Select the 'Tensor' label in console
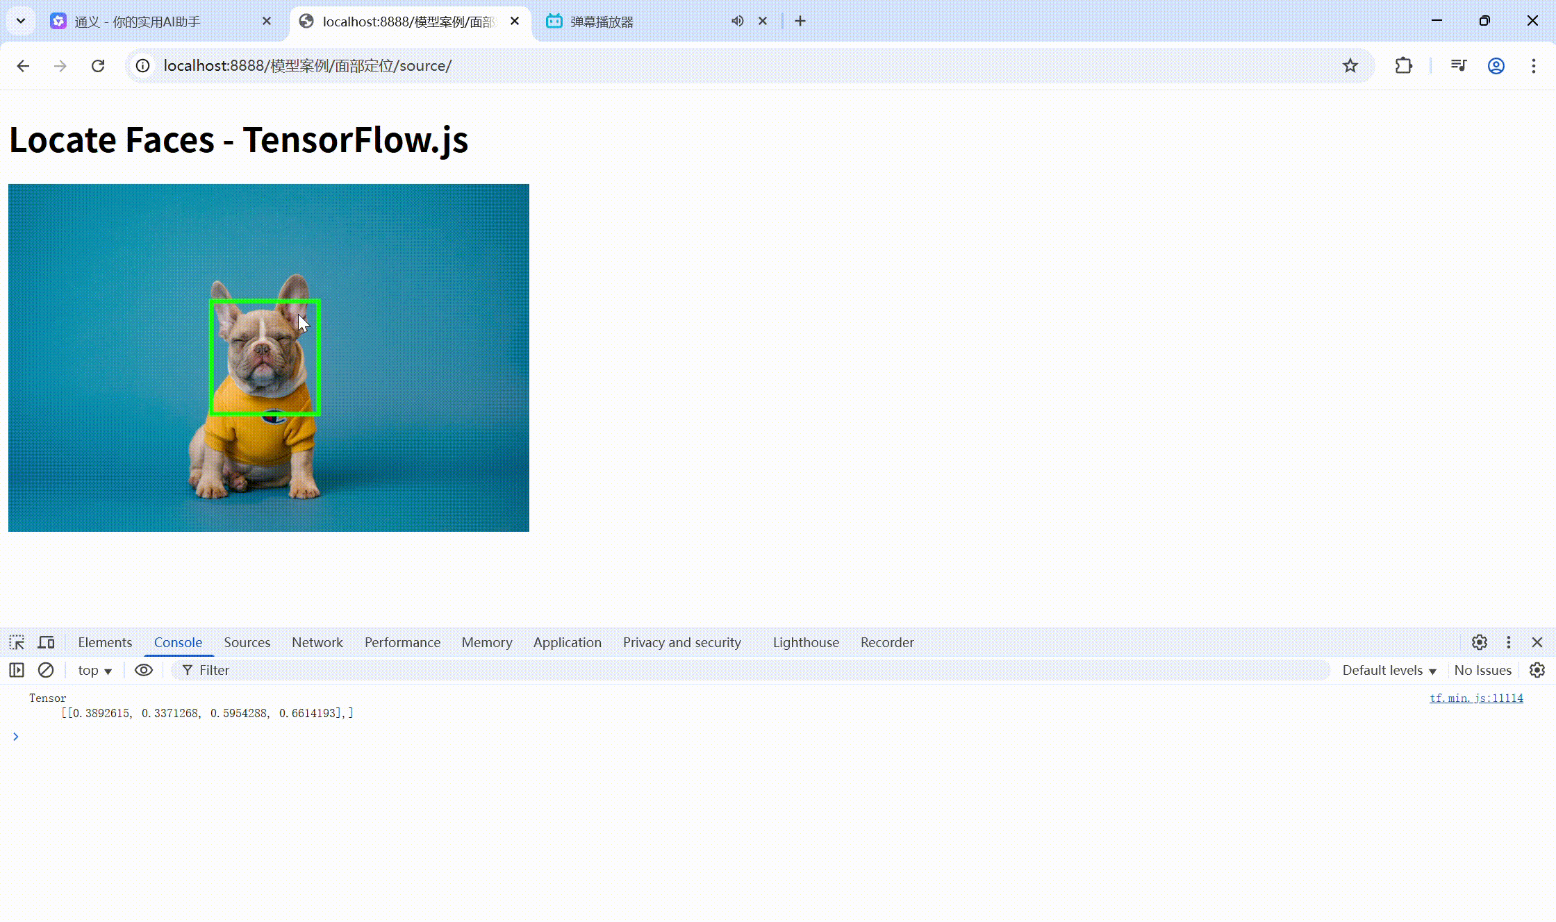The image size is (1556, 922). pos(48,698)
